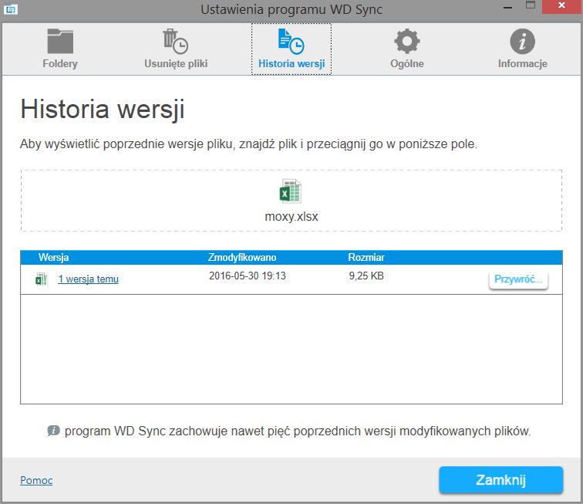Click the Wersja column header

(53, 257)
